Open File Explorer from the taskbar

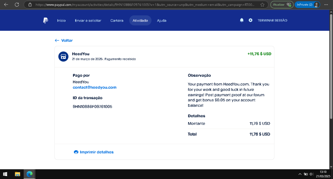point(17,174)
